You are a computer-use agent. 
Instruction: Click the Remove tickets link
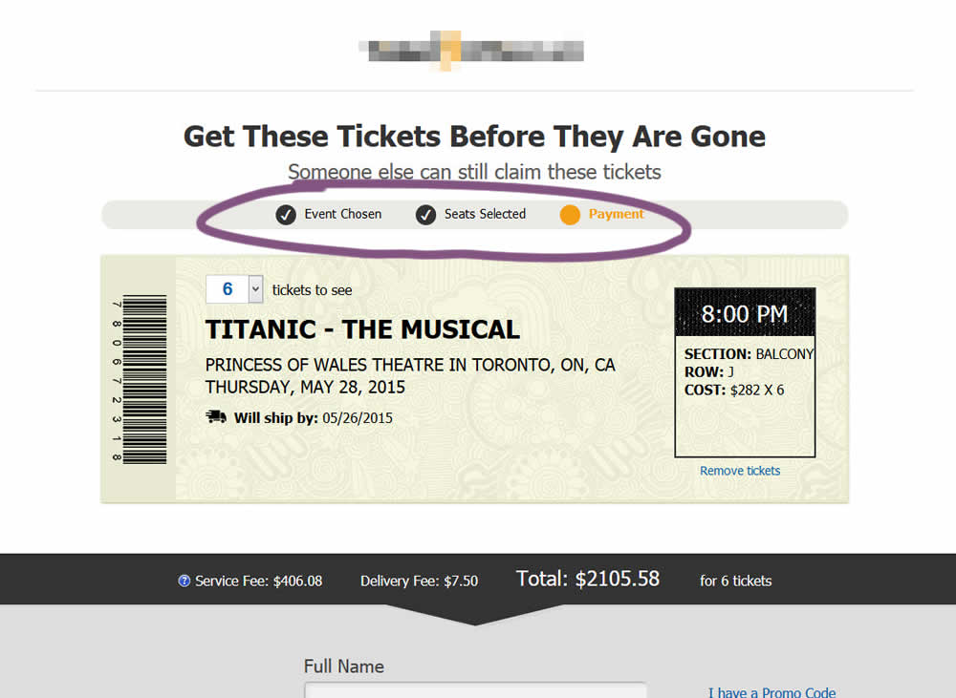pos(740,471)
